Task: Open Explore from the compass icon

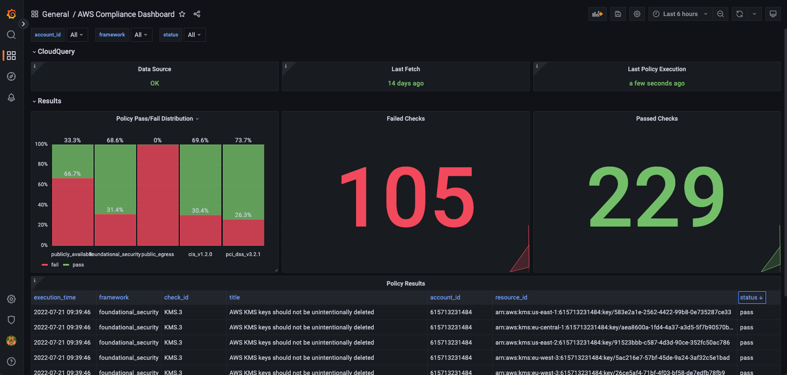Action: pyautogui.click(x=11, y=76)
